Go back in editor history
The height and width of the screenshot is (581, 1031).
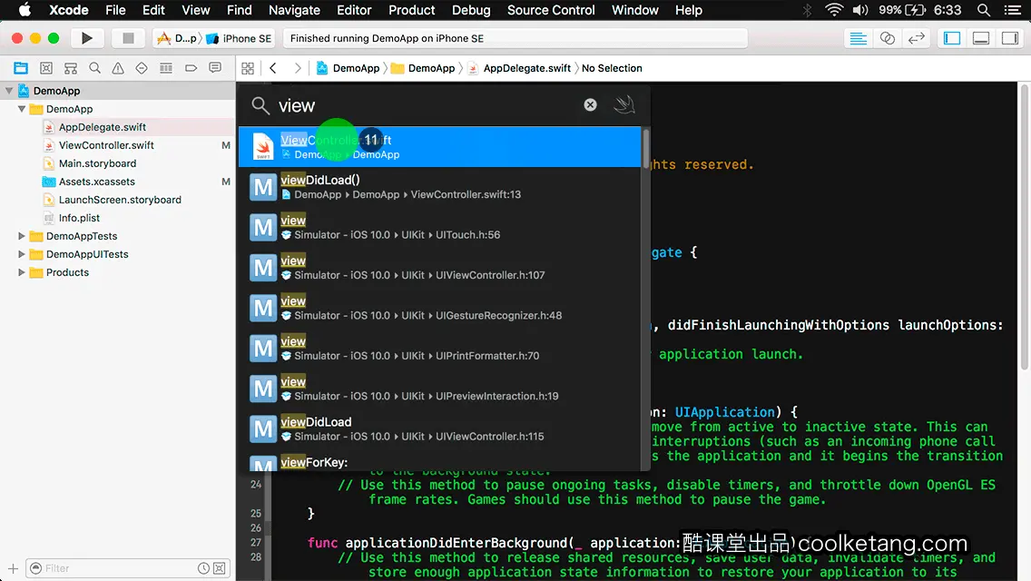point(273,68)
